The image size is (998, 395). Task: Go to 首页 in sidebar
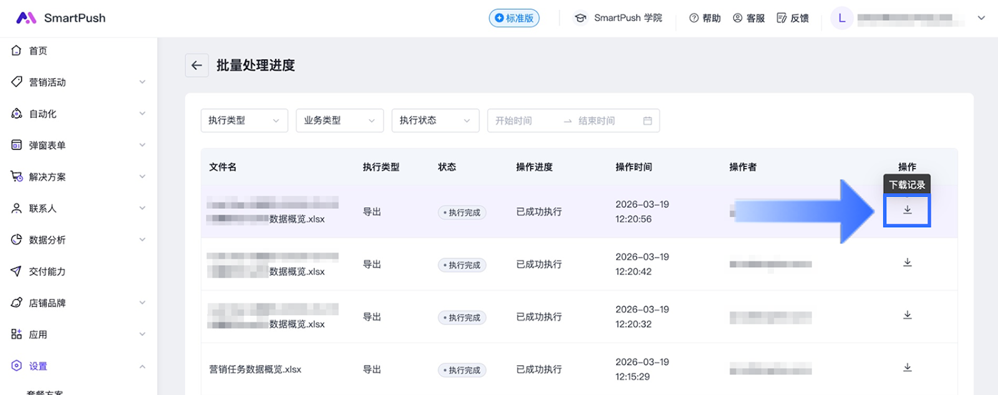(x=38, y=50)
